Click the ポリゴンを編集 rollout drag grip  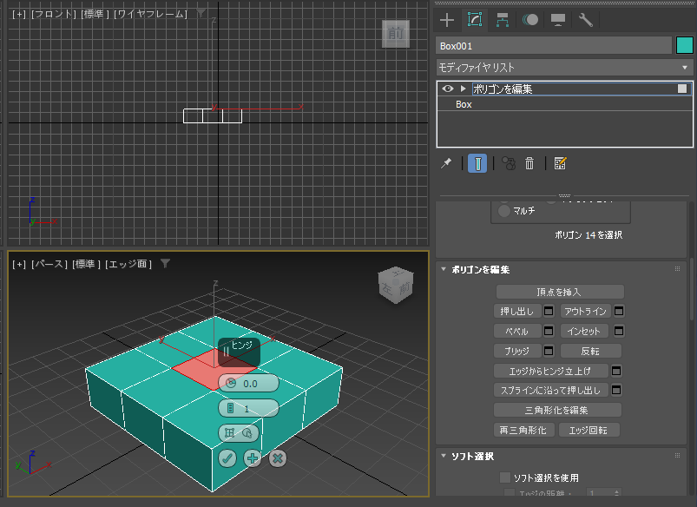tap(677, 268)
